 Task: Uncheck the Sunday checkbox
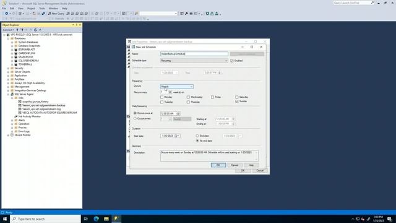click(236, 102)
